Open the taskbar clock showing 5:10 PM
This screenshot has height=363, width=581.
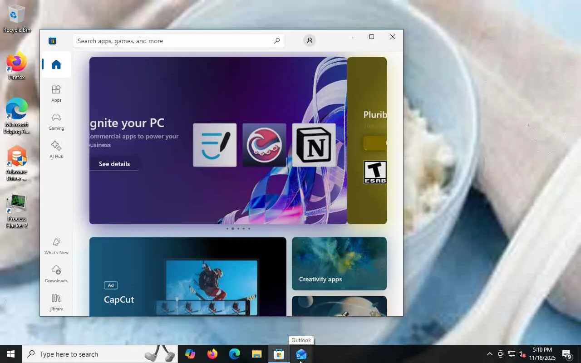pos(542,354)
